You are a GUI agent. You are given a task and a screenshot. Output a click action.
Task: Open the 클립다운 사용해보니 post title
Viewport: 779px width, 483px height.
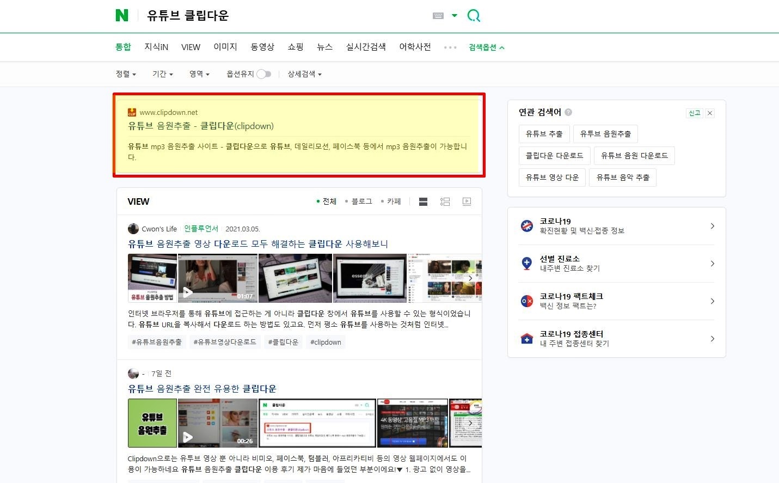258,244
